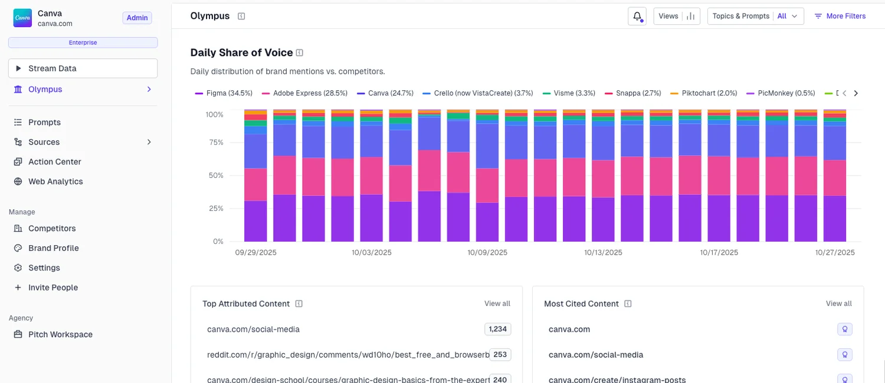Image resolution: width=885 pixels, height=383 pixels.
Task: Open Web Analytics from the sidebar
Action: pyautogui.click(x=55, y=181)
